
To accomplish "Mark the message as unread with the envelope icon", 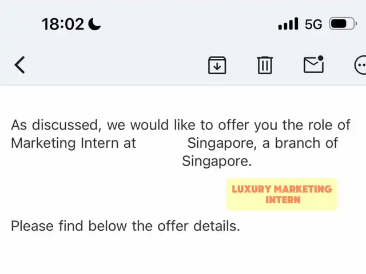I will (x=314, y=65).
